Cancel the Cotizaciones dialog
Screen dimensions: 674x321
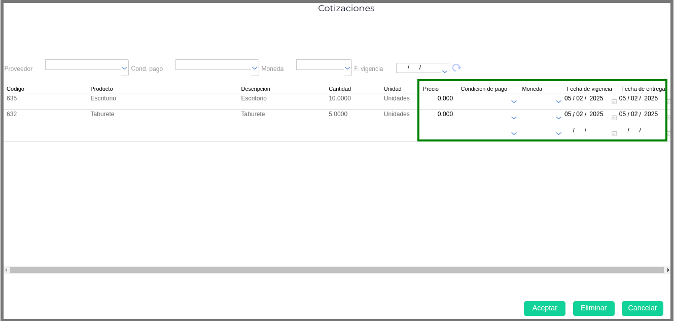642,308
